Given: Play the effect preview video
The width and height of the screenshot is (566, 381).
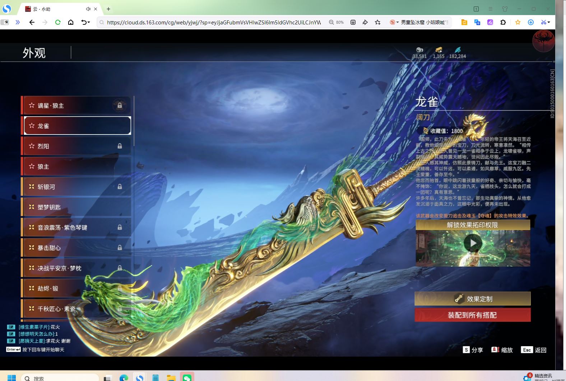Looking at the screenshot, I should click(x=473, y=243).
